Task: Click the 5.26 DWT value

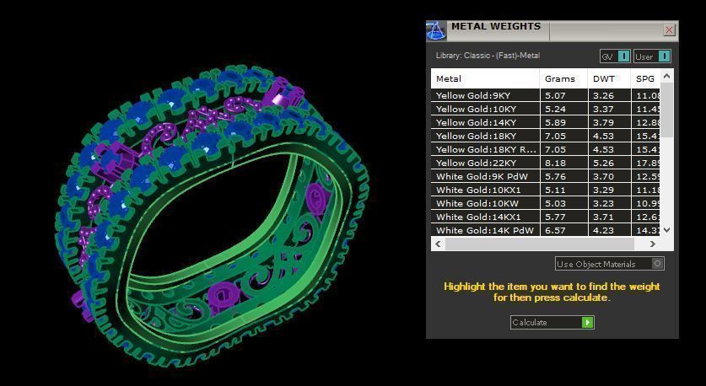Action: pyautogui.click(x=603, y=163)
